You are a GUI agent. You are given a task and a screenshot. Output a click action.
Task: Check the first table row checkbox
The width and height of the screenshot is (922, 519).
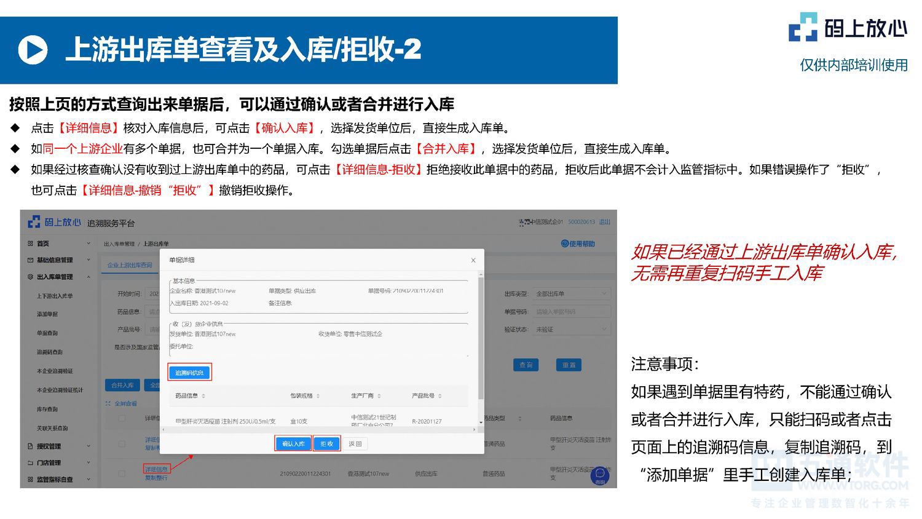(x=120, y=417)
